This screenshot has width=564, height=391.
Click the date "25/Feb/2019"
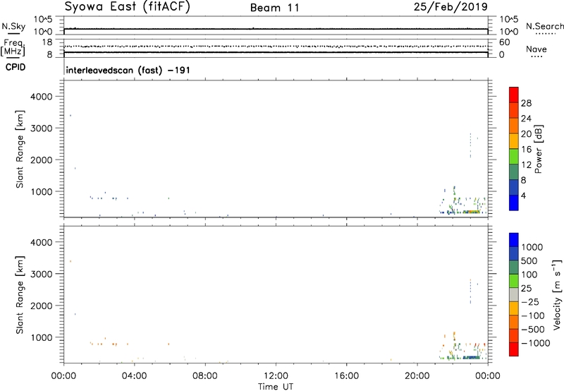point(450,6)
